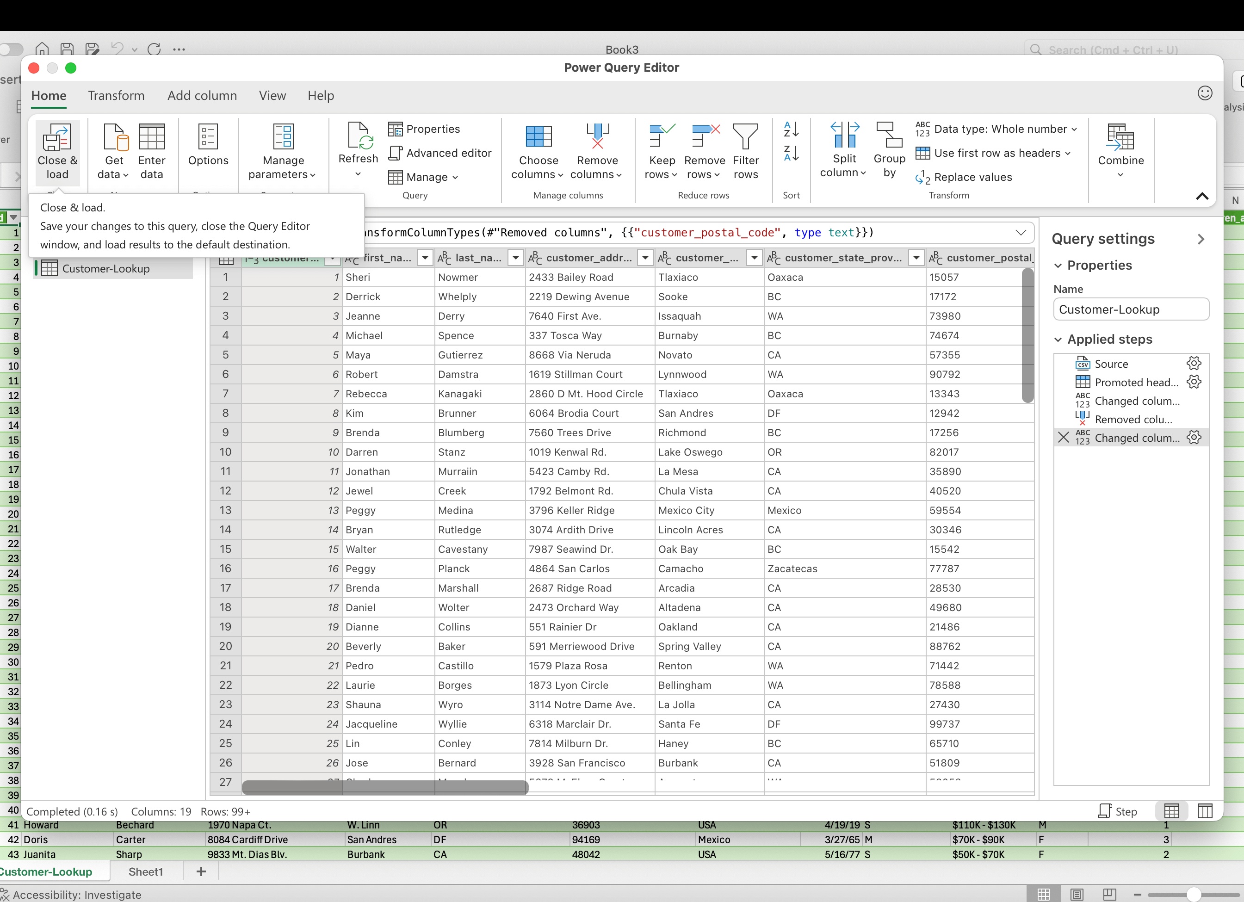This screenshot has width=1244, height=902.
Task: Sort column ascending A to Z
Action: (791, 130)
